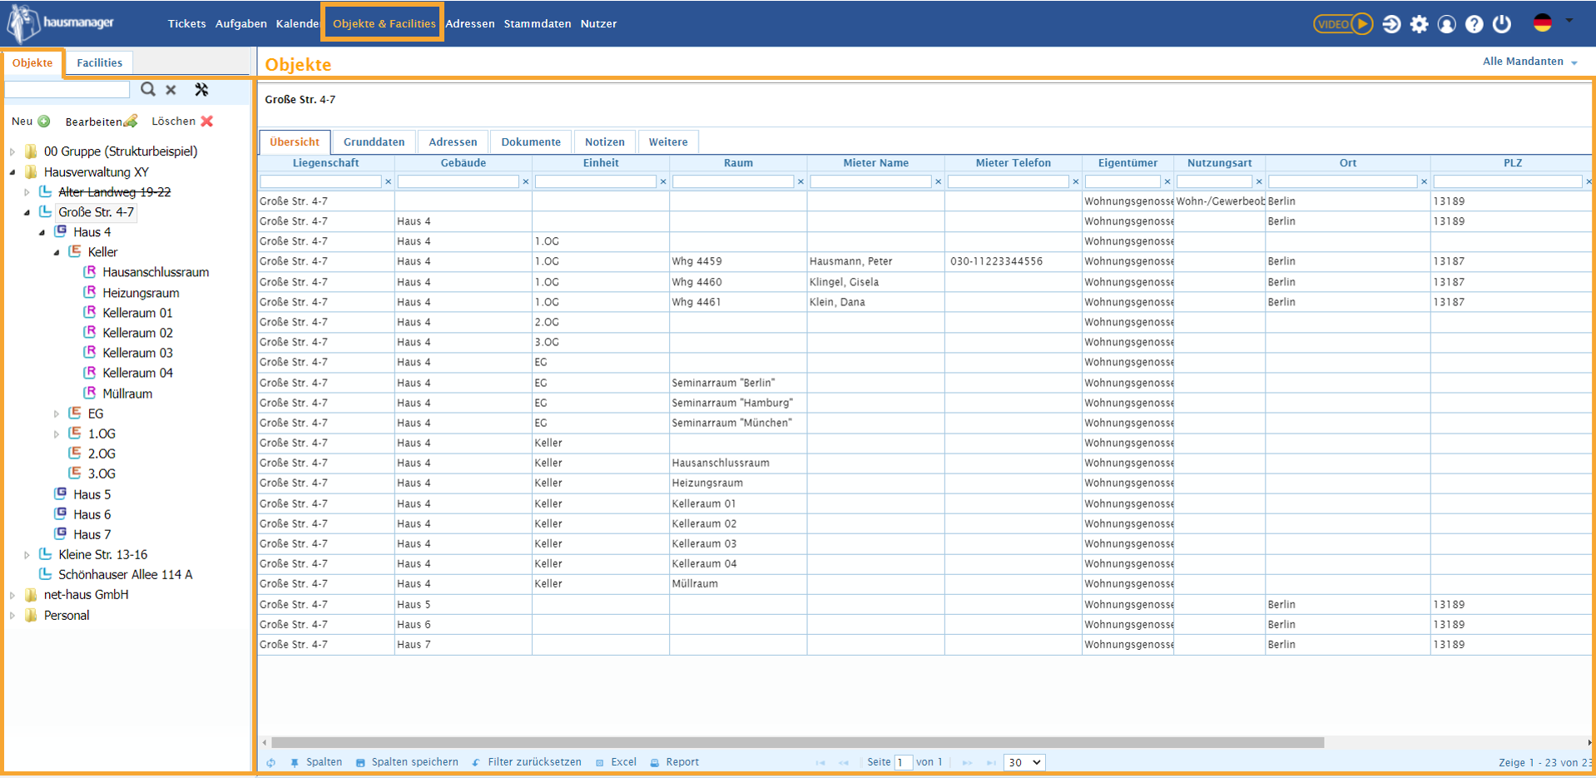Click the page number input field
This screenshot has width=1596, height=778.
(x=903, y=763)
